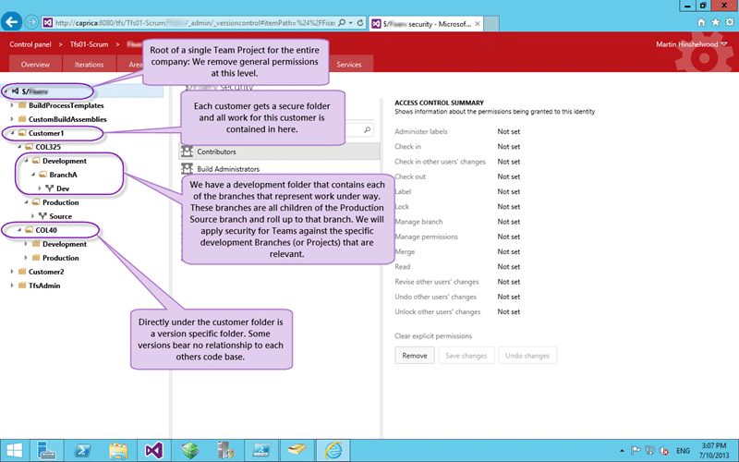Viewport: 739px width, 462px height.
Task: Open the browser home icon
Action: (701, 22)
